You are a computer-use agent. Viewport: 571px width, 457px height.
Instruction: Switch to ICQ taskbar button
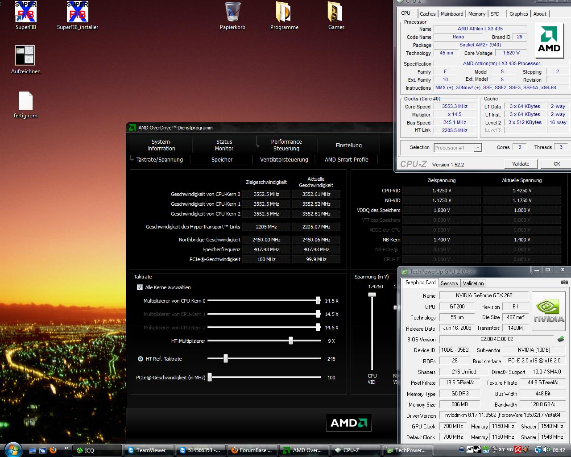pyautogui.click(x=98, y=450)
